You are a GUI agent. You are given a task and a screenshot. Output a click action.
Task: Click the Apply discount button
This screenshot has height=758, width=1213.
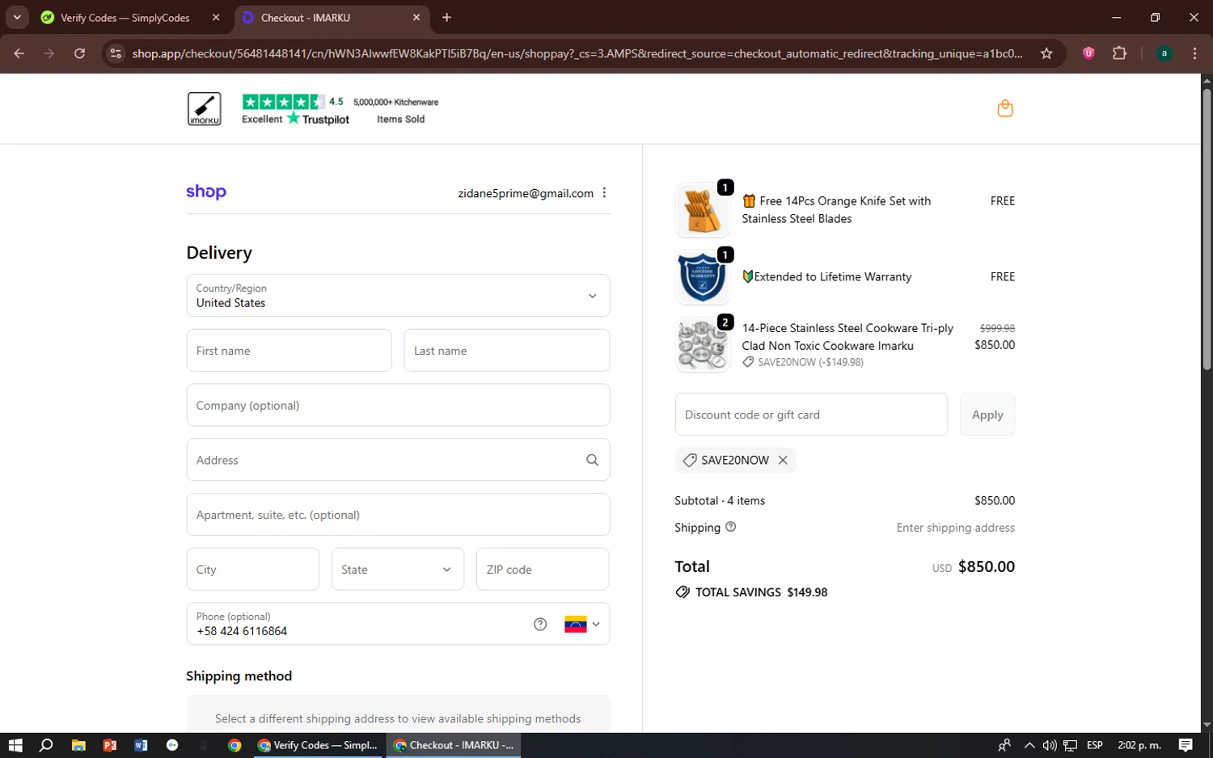coord(987,415)
